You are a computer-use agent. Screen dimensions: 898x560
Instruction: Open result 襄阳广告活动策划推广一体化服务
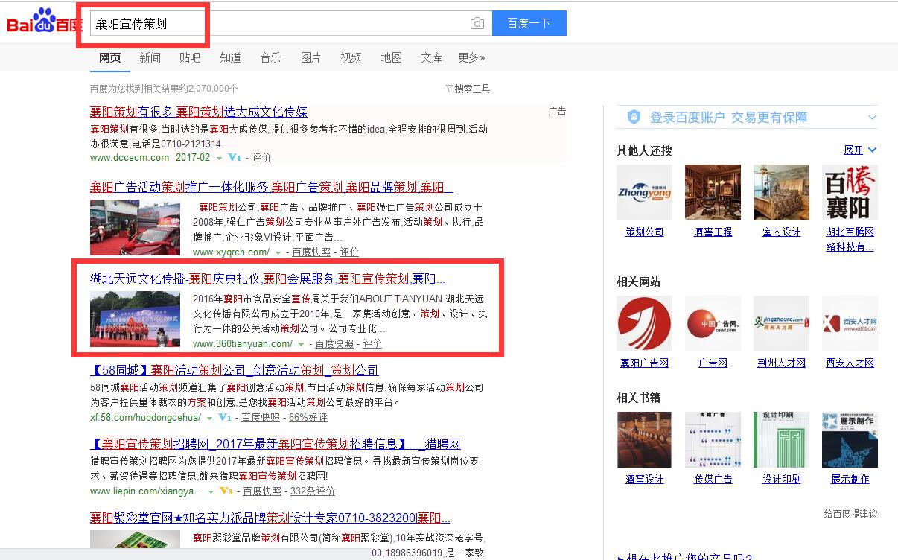point(272,186)
